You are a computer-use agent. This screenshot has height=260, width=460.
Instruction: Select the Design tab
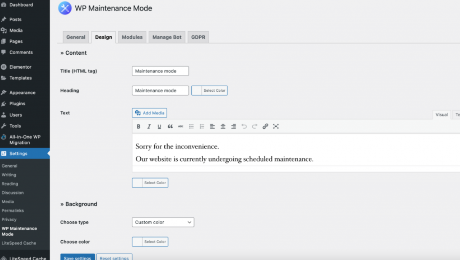104,37
